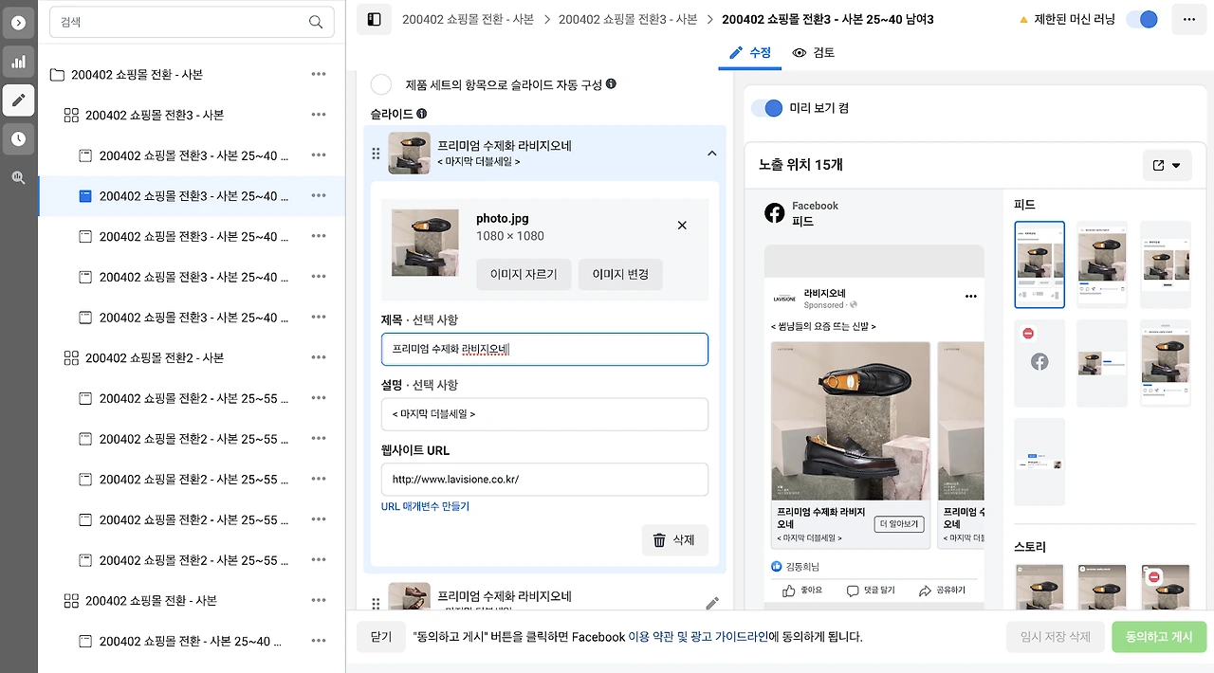The image size is (1214, 673).
Task: Click the 설명 input field
Action: coord(544,414)
